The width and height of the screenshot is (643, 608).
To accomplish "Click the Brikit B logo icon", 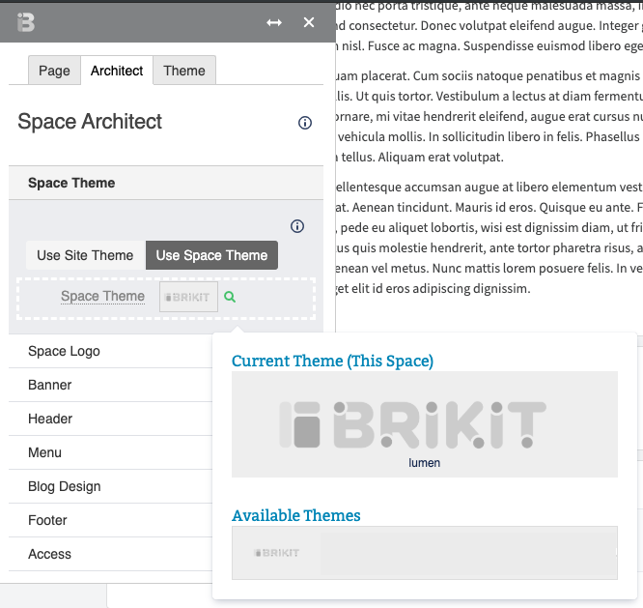I will pos(26,22).
